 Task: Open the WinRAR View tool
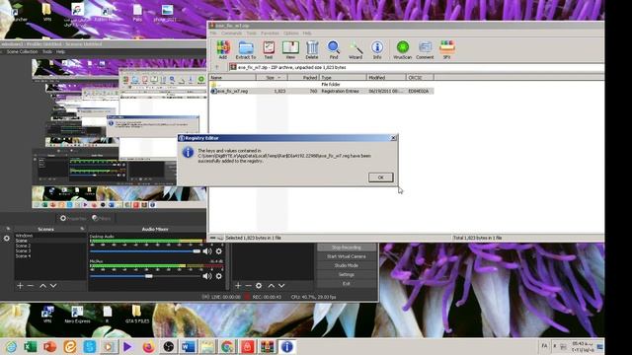290,49
